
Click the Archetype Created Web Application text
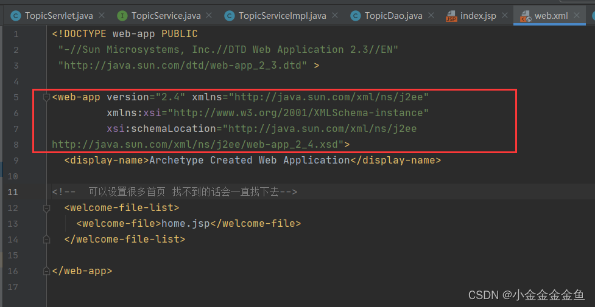(249, 160)
